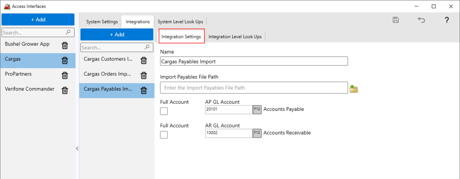Open Integration Level Look Ups tab
The height and width of the screenshot is (179, 460).
click(235, 37)
